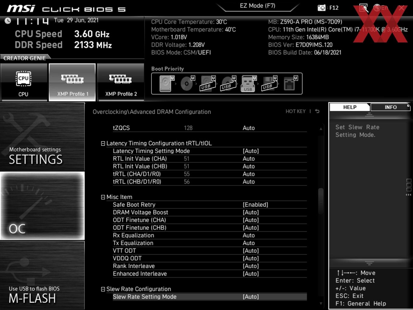Edit tRTL (CHA/D1/R0) Auto field
Screen dimensions: 413x310
pos(249,174)
